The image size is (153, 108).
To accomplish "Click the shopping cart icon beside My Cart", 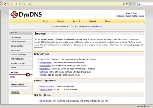I will [28, 75].
